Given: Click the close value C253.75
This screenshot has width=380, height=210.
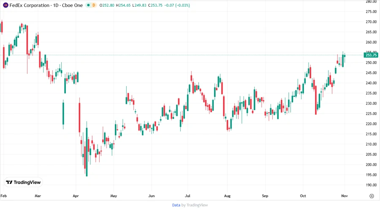Looking at the screenshot, I should pyautogui.click(x=155, y=5).
